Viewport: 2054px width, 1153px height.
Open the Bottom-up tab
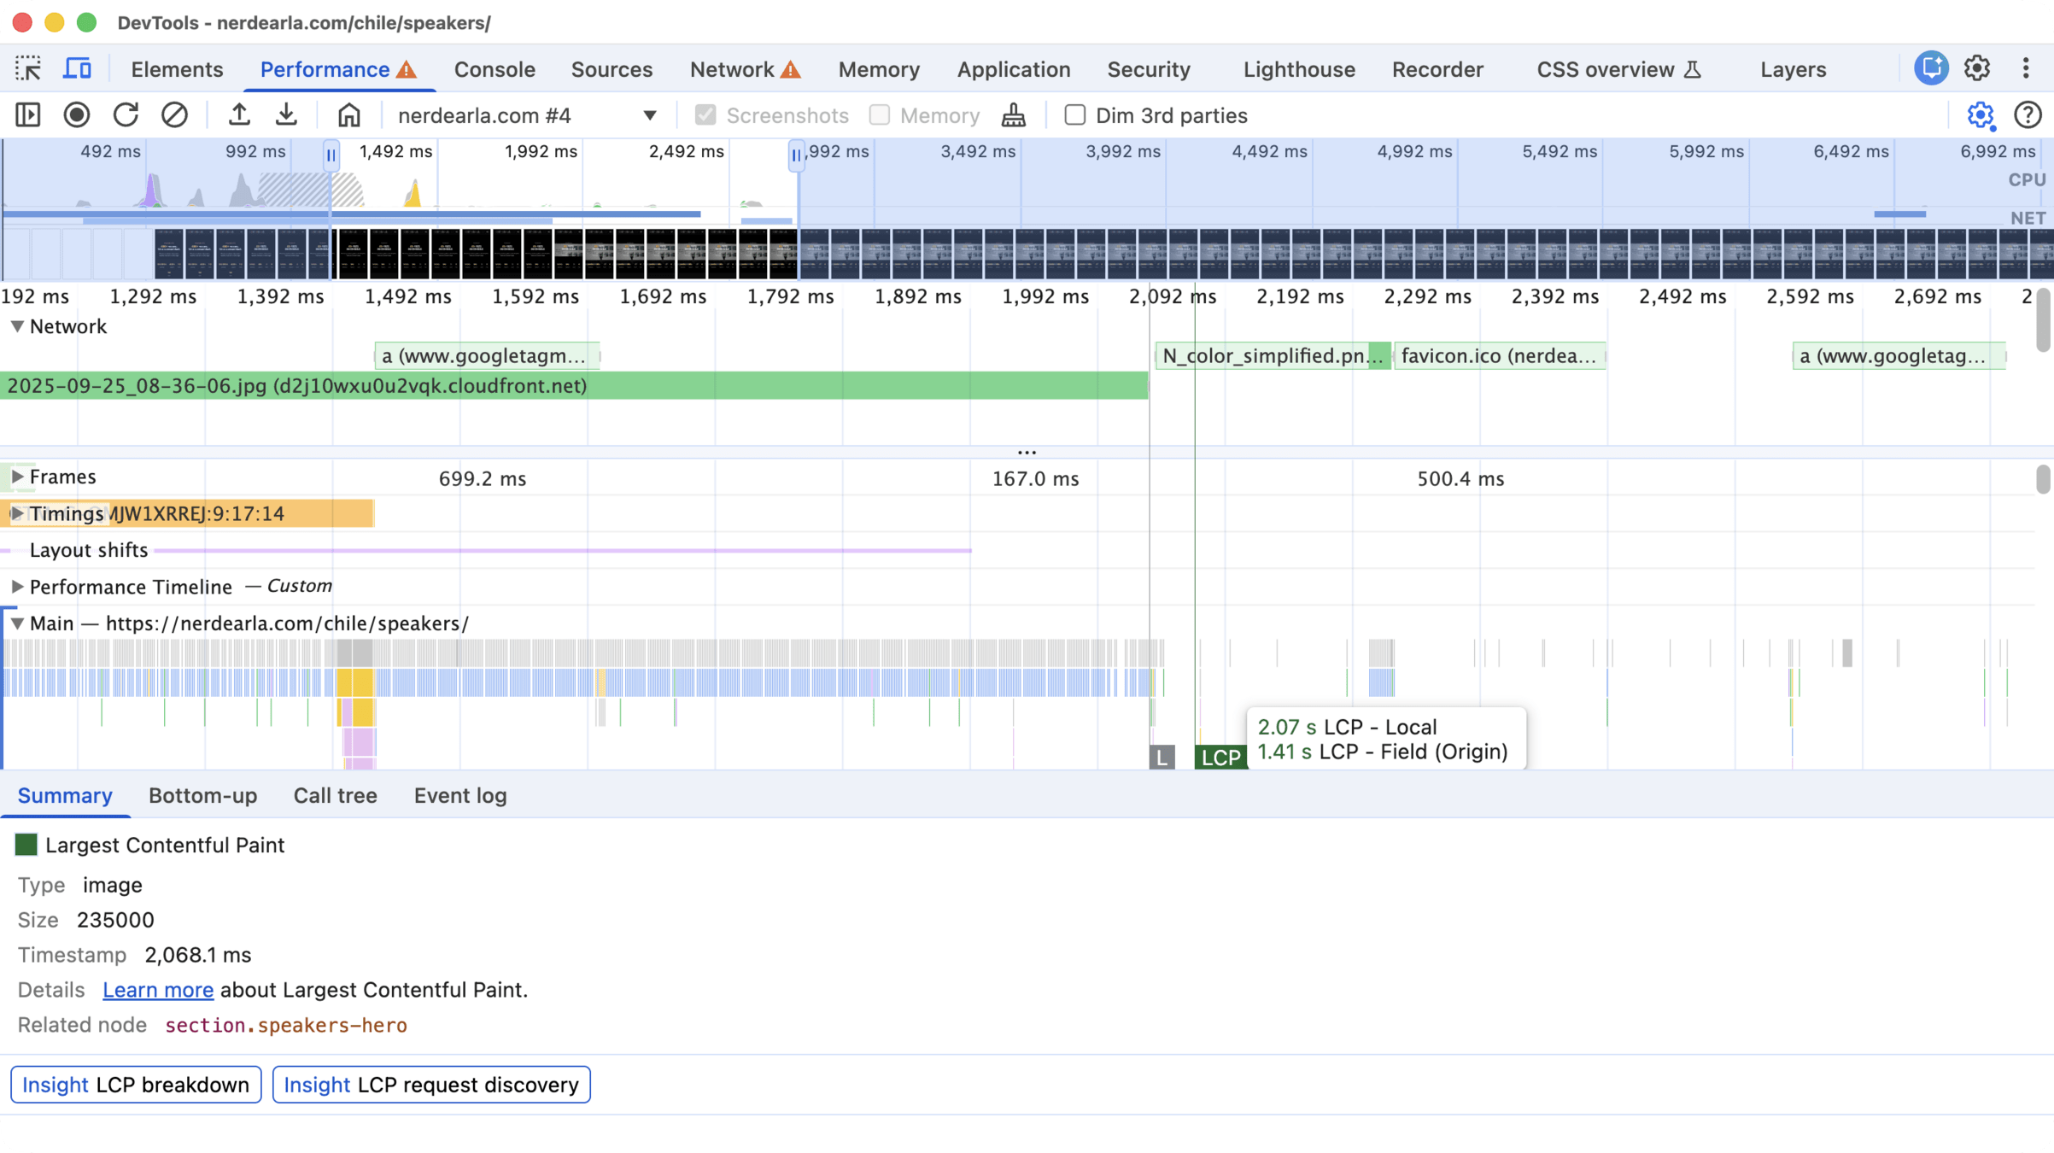[x=202, y=795]
